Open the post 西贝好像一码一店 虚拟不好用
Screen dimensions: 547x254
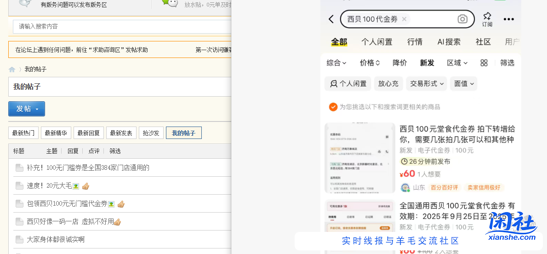[70, 222]
